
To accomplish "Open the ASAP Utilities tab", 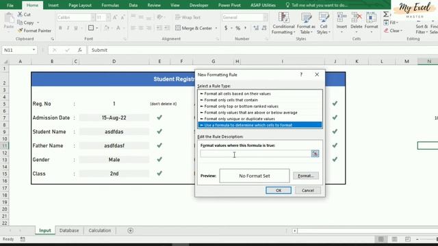I will [x=263, y=5].
